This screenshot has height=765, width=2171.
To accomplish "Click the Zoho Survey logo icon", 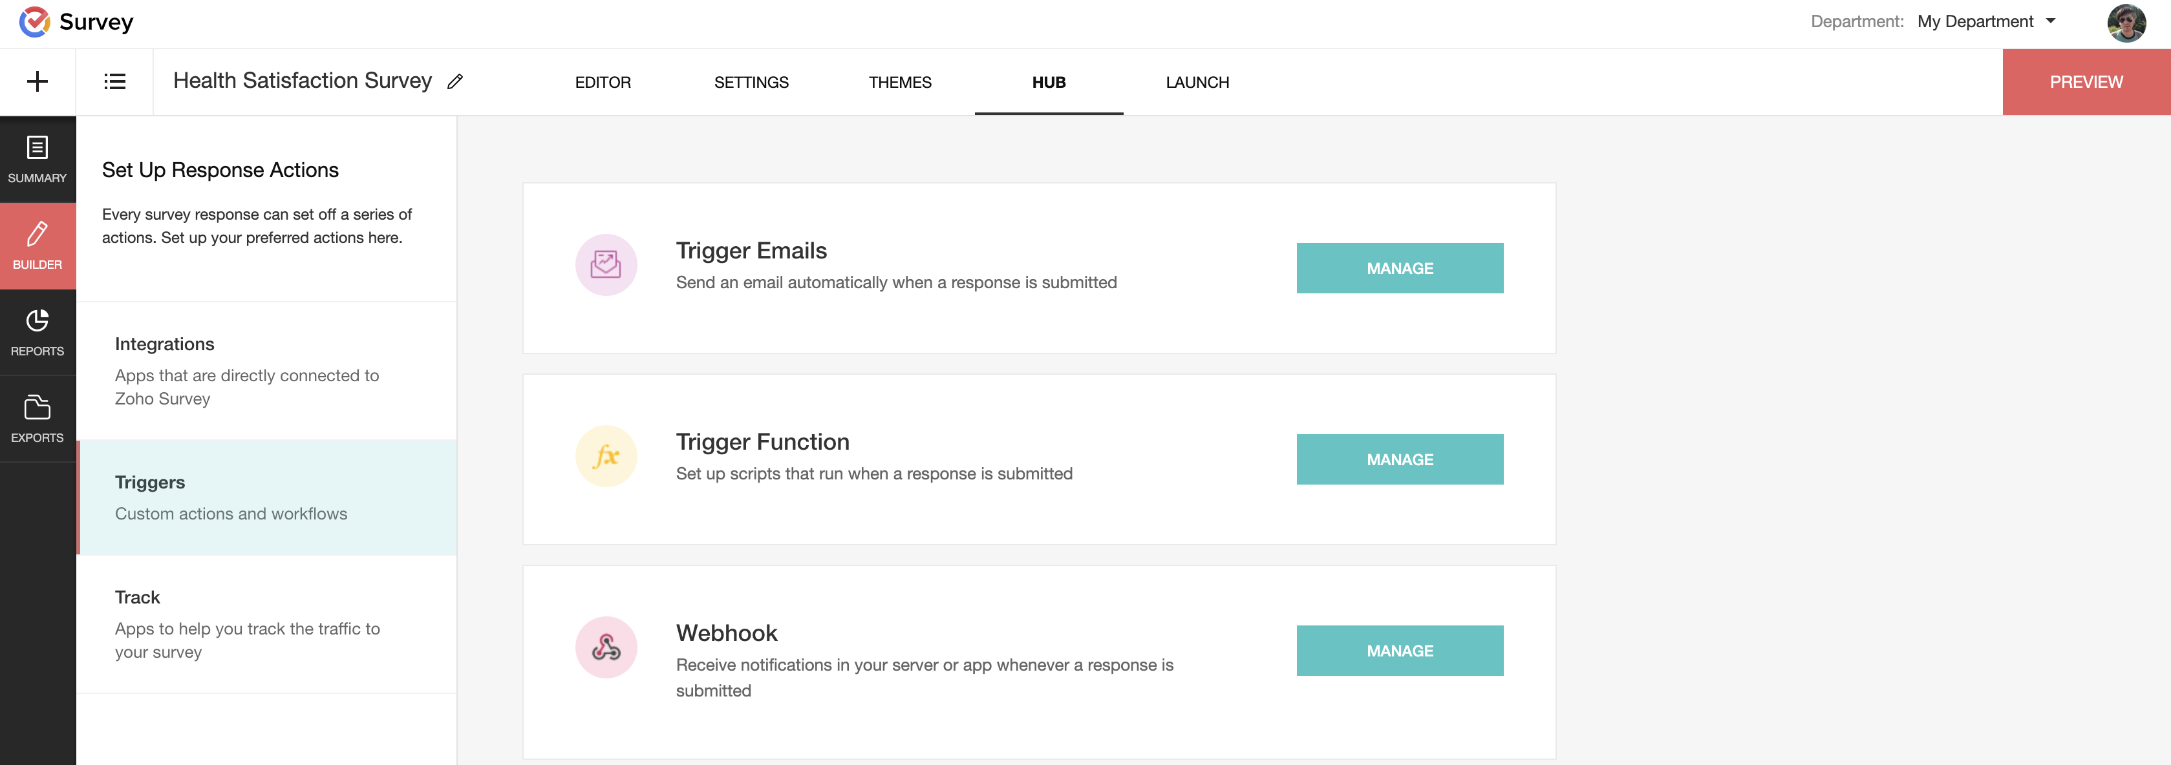I will pos(34,22).
